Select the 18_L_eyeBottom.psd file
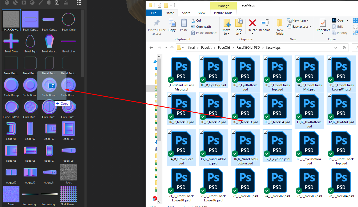Screen dimensions: 358x207 (309, 148)
